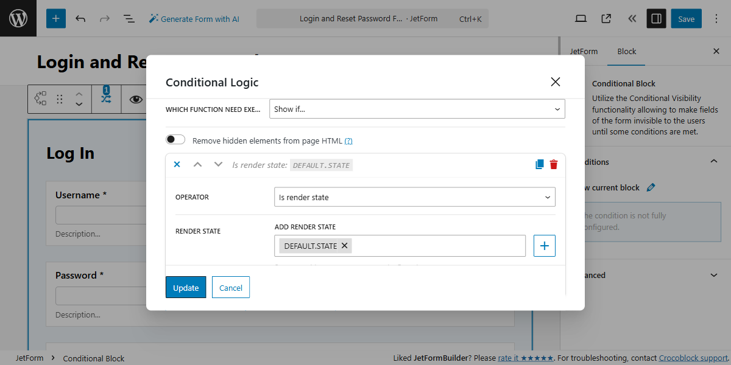Image resolution: width=731 pixels, height=365 pixels.
Task: Click the eye visibility icon in toolbar
Action: click(x=136, y=99)
